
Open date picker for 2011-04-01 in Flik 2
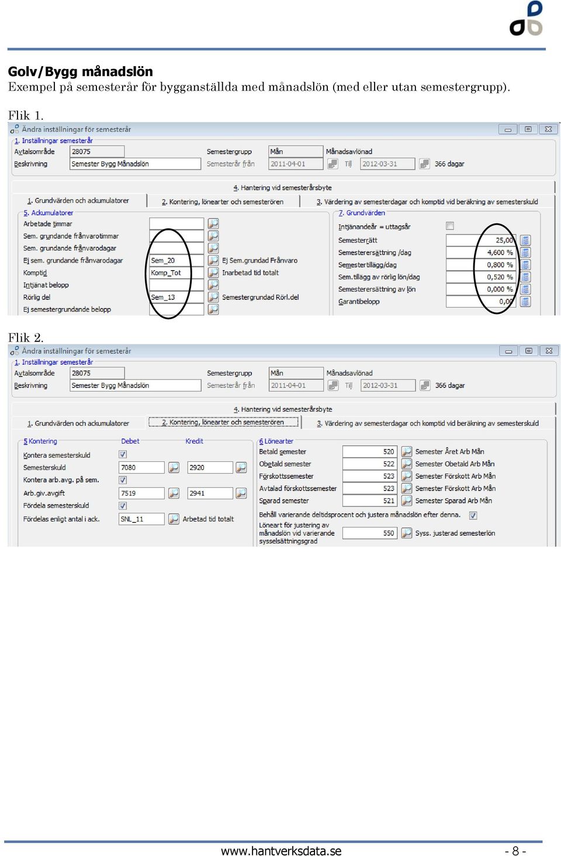333,385
